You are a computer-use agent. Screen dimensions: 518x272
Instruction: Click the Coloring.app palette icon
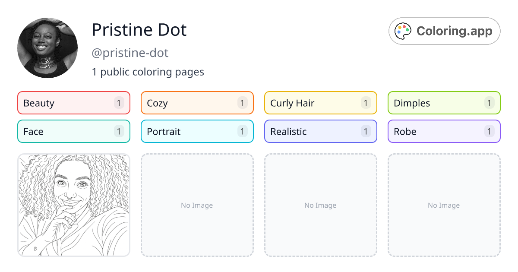[x=403, y=31]
